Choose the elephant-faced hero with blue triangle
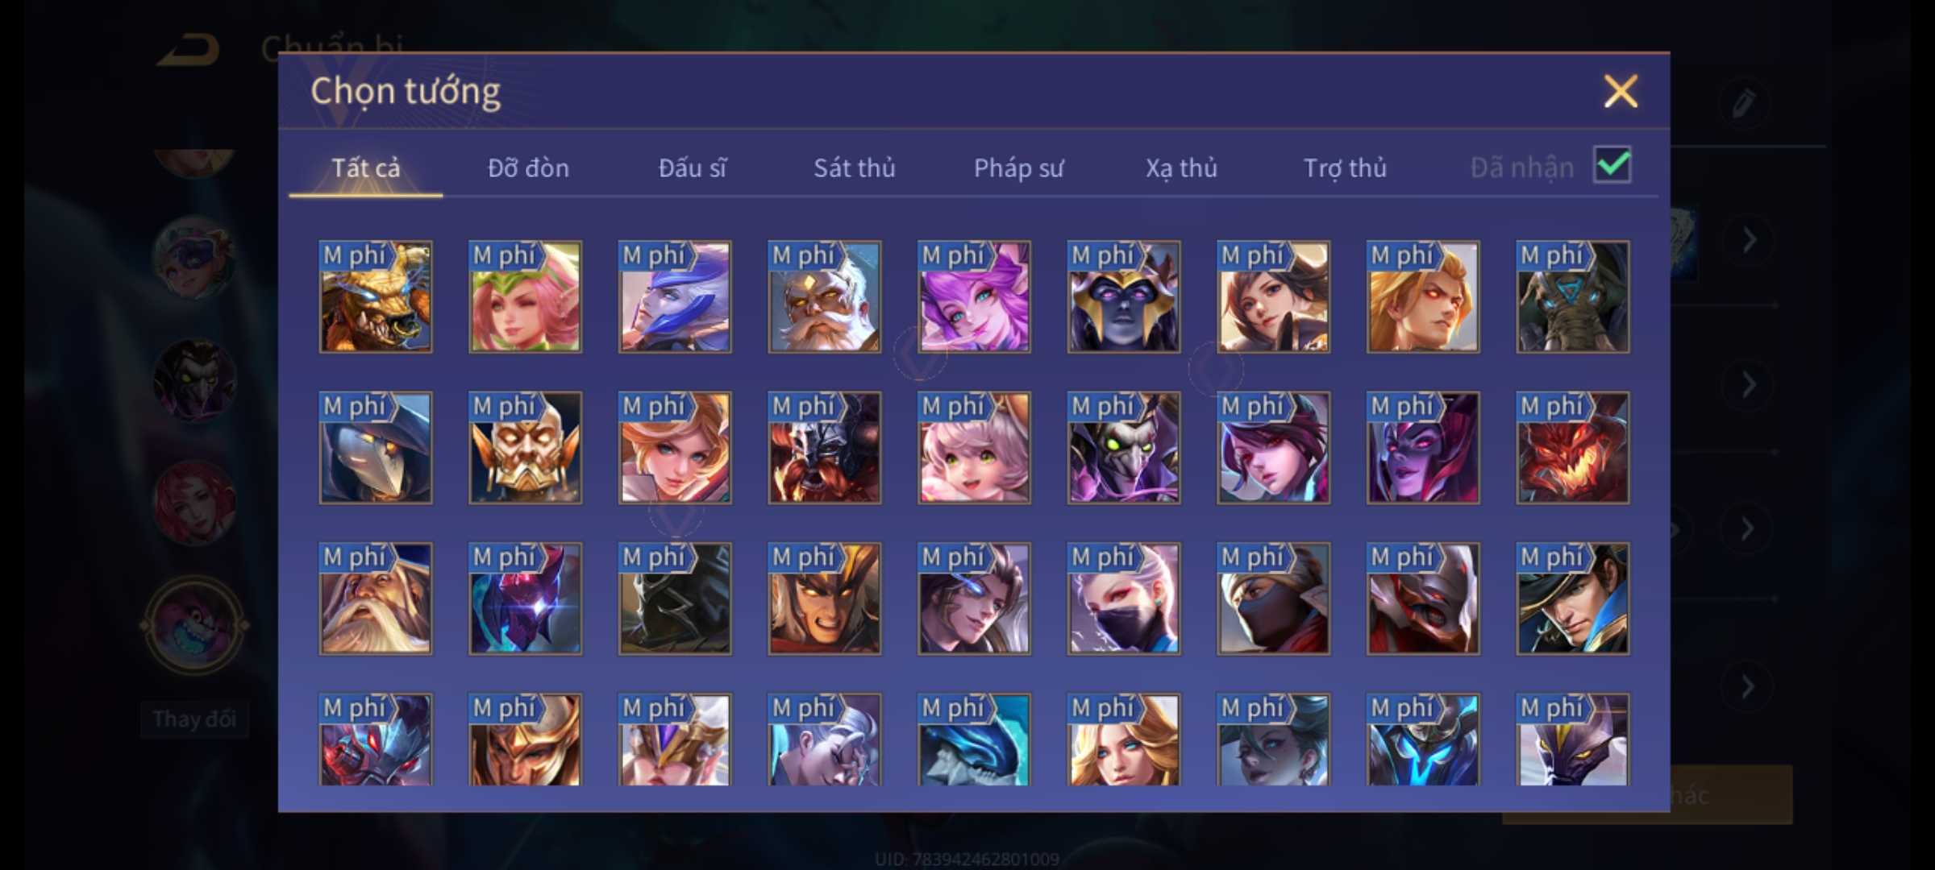The height and width of the screenshot is (870, 1935). 1572,297
